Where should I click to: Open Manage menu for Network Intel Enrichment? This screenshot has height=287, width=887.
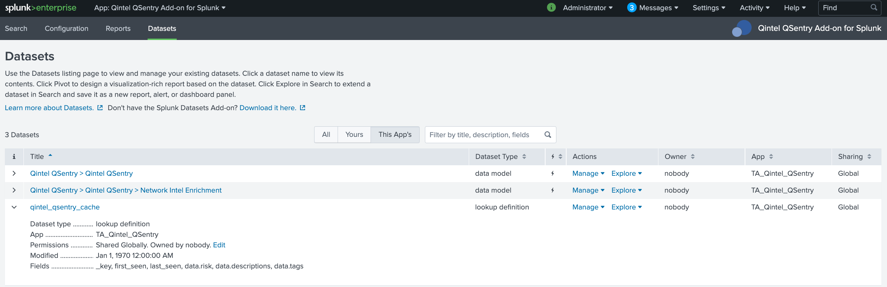tap(588, 190)
